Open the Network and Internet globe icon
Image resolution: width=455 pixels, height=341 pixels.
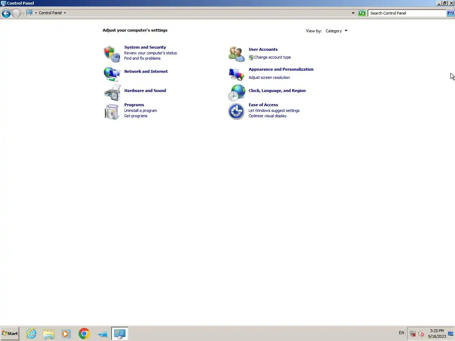click(x=112, y=74)
